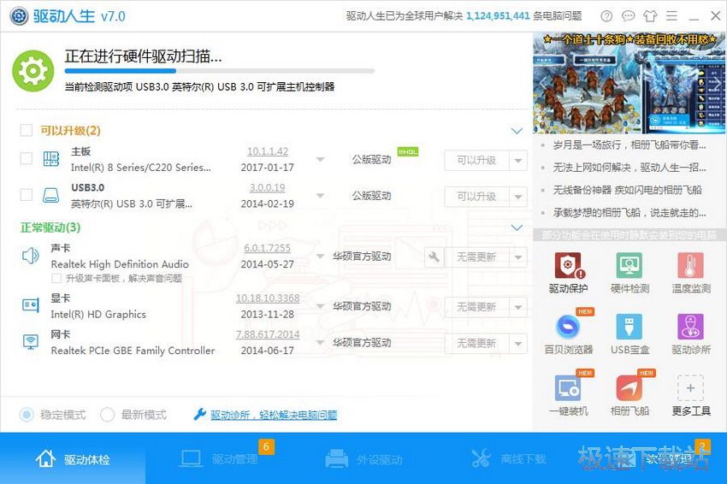Open the USB3.0 可以升级 action dropdown arrow

pyautogui.click(x=518, y=197)
